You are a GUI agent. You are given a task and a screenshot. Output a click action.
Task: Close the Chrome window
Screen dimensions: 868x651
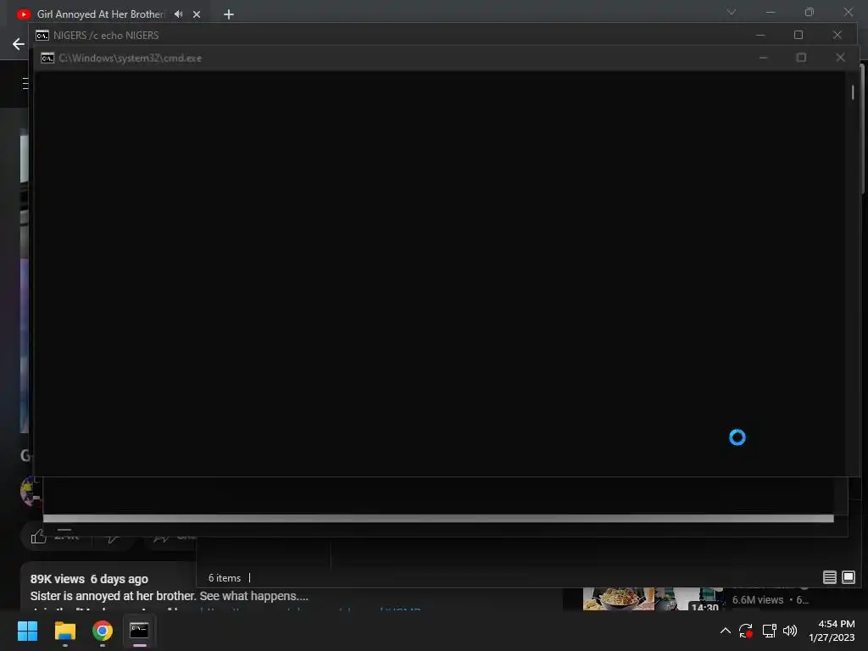tap(848, 12)
